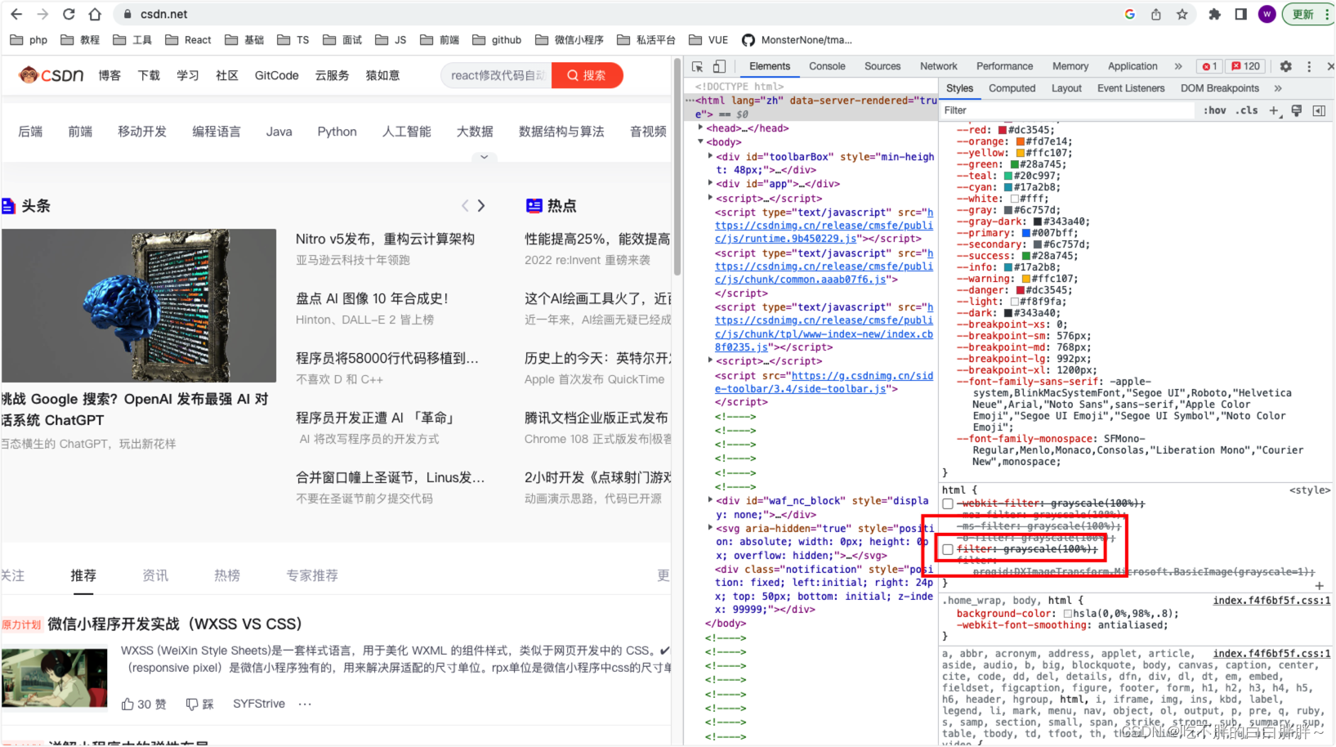Image resolution: width=1336 pixels, height=747 pixels.
Task: Show more DevTools tabs with the double chevron
Action: (x=1177, y=66)
